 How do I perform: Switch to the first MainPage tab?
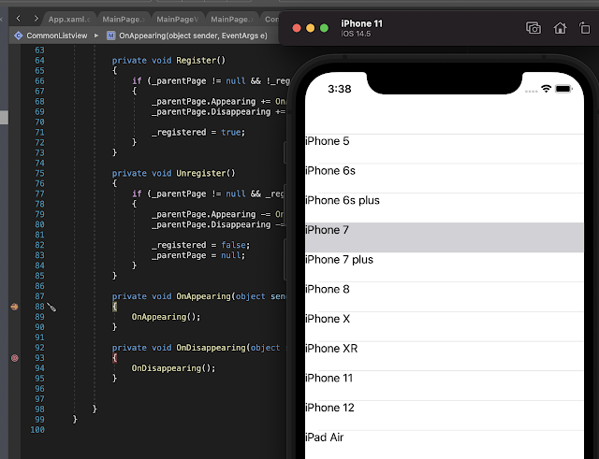click(123, 19)
